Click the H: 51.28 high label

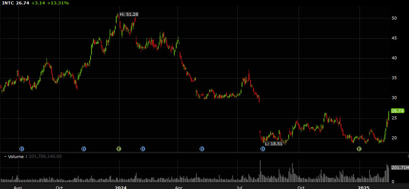(x=129, y=15)
